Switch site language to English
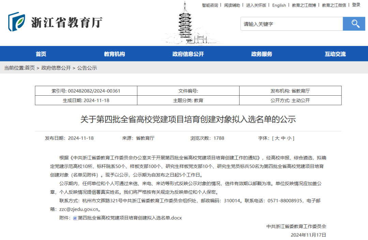The width and height of the screenshot is (368, 240). 279,5
